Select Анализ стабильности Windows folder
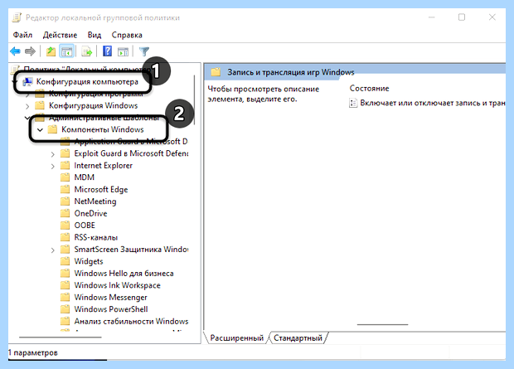514x369 pixels. [x=131, y=321]
